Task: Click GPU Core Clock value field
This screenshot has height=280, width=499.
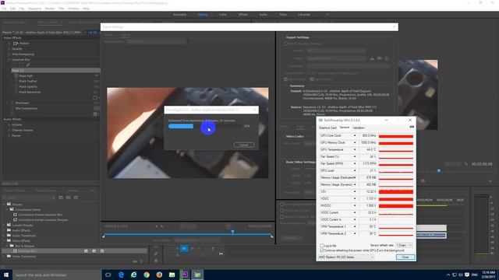Action: pyautogui.click(x=368, y=136)
